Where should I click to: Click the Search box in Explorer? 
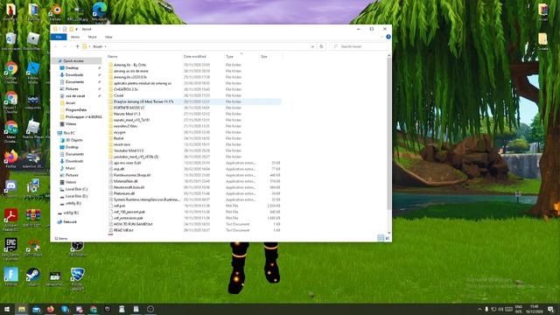pyautogui.click(x=358, y=46)
